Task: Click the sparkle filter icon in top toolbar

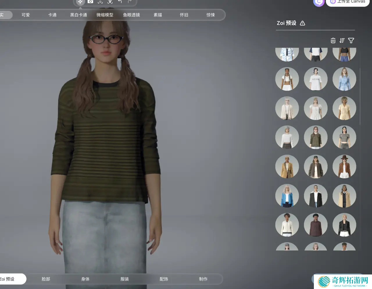Action: click(80, 2)
